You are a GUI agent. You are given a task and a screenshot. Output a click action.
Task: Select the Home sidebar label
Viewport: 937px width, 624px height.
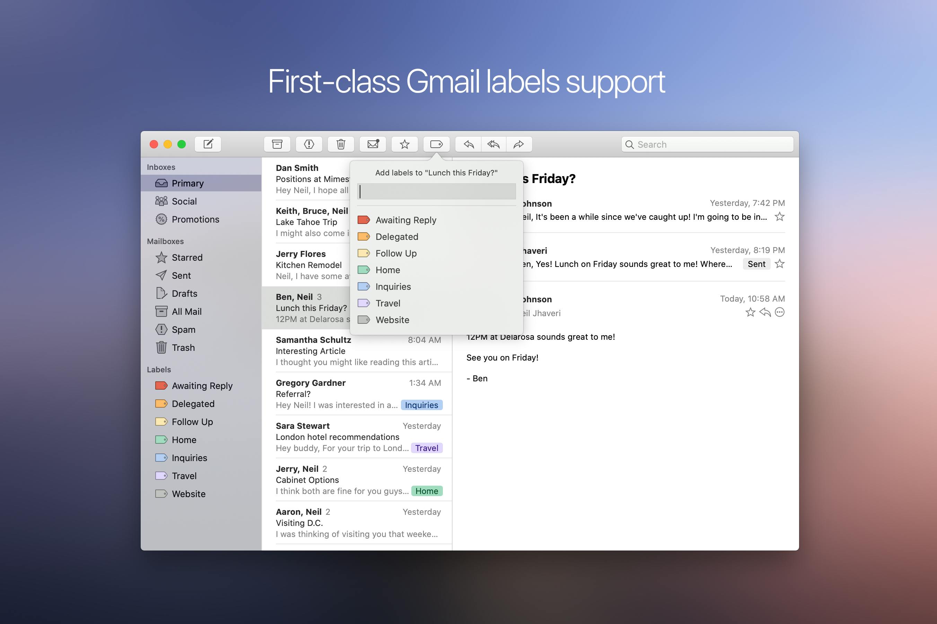(201, 440)
